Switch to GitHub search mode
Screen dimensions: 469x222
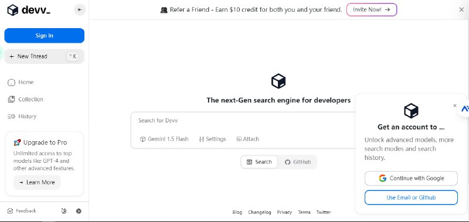[298, 162]
